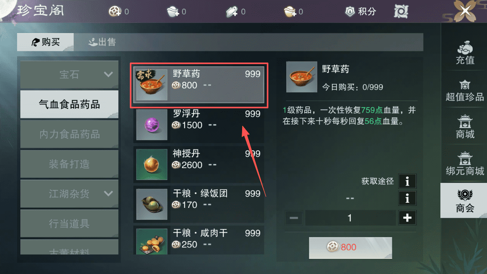Decrease quantity with the minus button

294,218
